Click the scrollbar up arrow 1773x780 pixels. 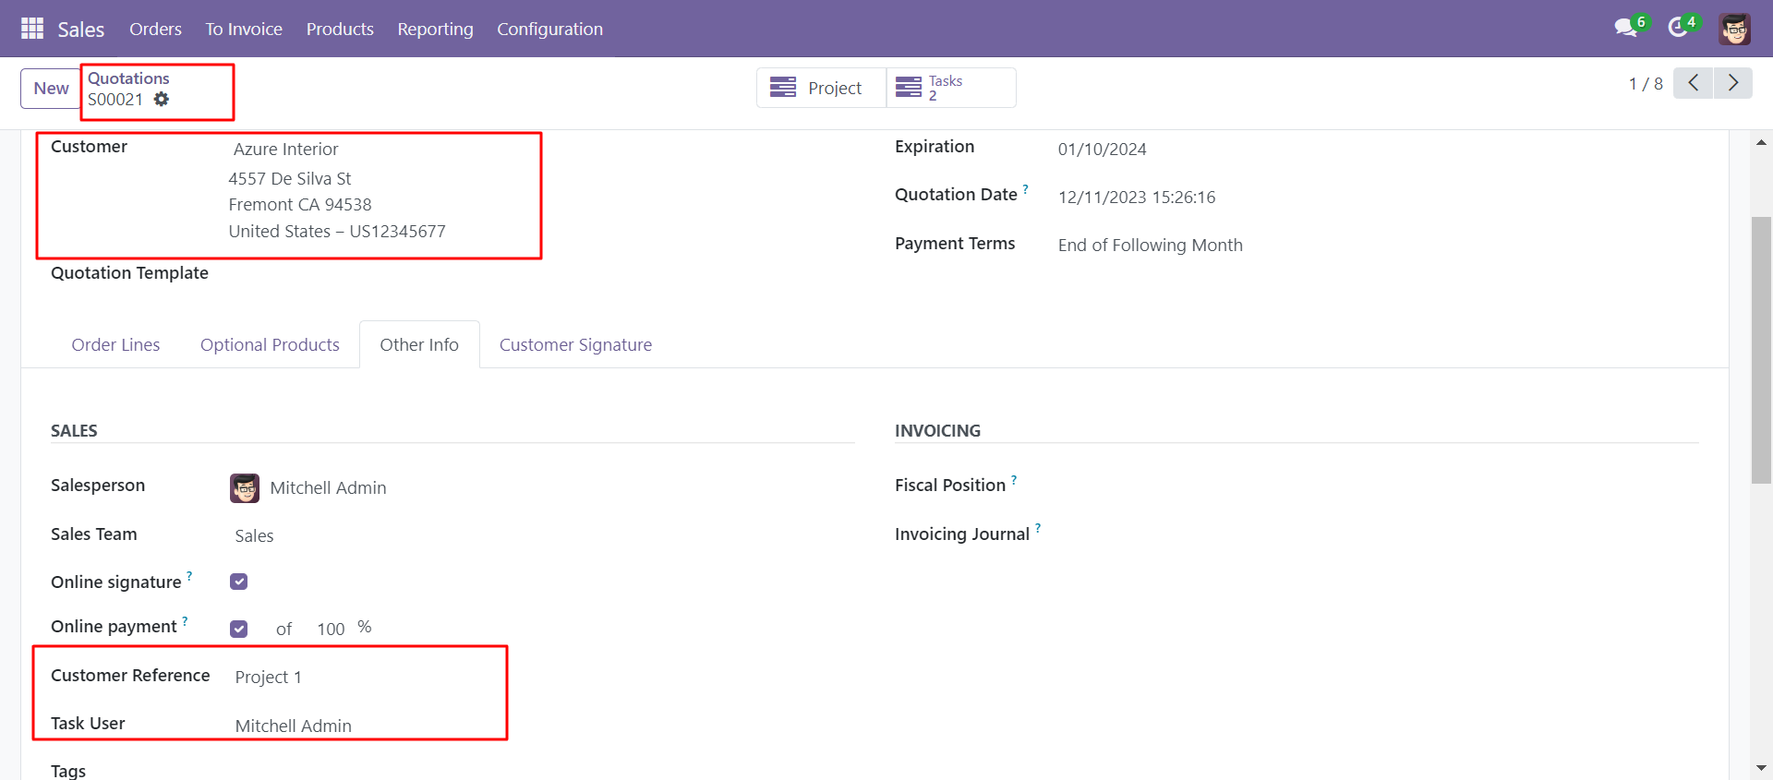(1761, 142)
